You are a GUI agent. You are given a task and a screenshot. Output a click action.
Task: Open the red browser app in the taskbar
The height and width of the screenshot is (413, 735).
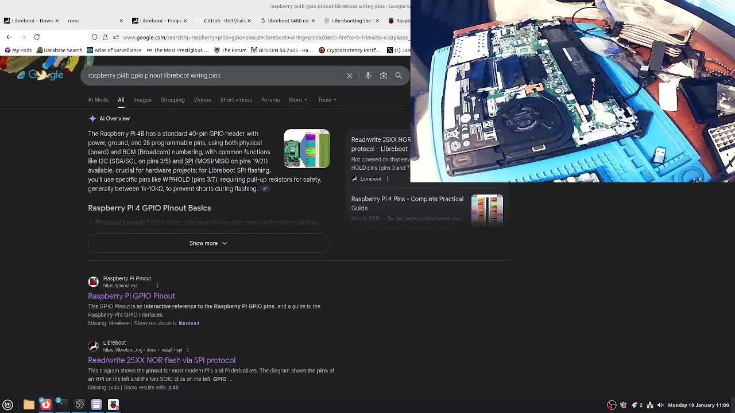tap(45, 405)
